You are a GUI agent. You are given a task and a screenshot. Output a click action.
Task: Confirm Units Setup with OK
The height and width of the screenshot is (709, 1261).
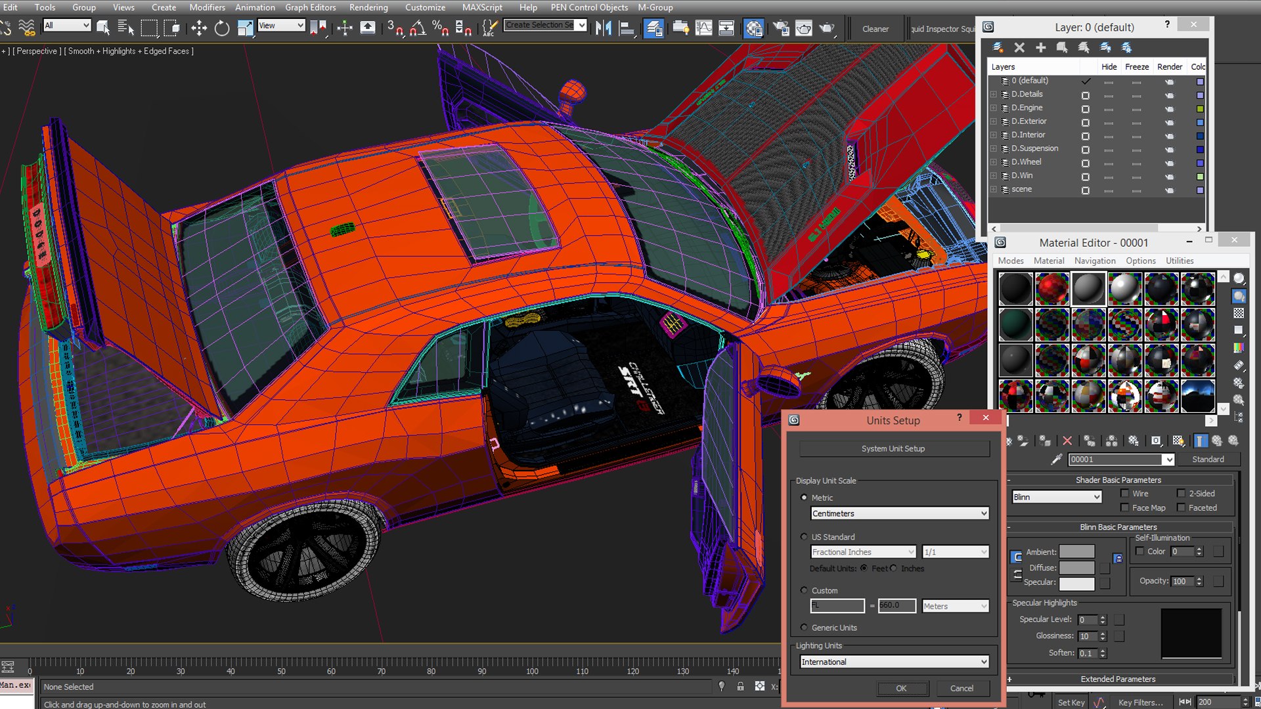[902, 689]
